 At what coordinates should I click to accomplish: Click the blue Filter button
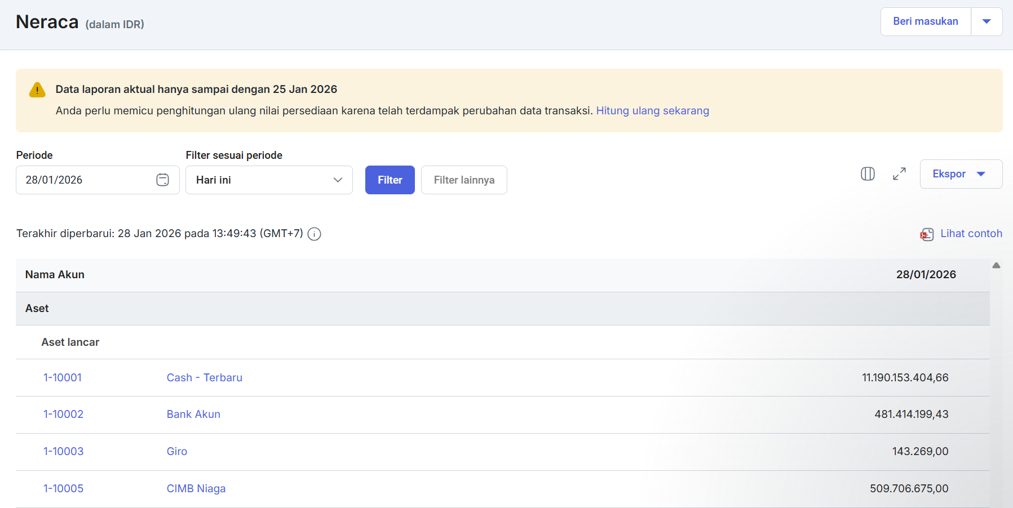click(390, 180)
